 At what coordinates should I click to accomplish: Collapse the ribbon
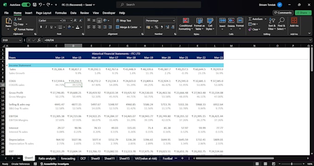coord(309,33)
